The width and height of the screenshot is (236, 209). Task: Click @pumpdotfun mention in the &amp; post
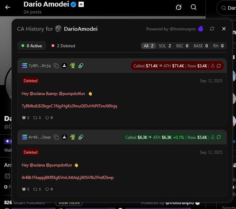pyautogui.click(x=72, y=94)
